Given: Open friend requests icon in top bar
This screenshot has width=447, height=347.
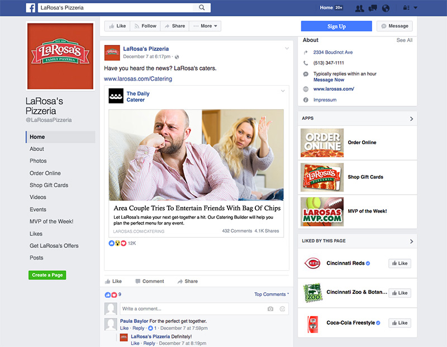Looking at the screenshot, I should pyautogui.click(x=359, y=8).
